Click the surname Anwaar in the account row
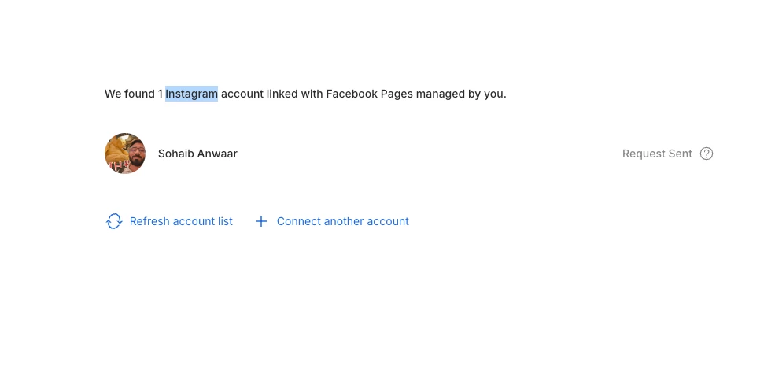Screen dimensions: 764x370 (x=217, y=154)
